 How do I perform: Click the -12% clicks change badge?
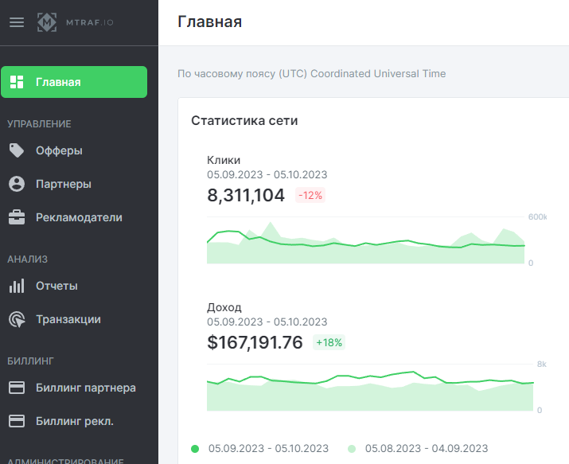click(310, 196)
